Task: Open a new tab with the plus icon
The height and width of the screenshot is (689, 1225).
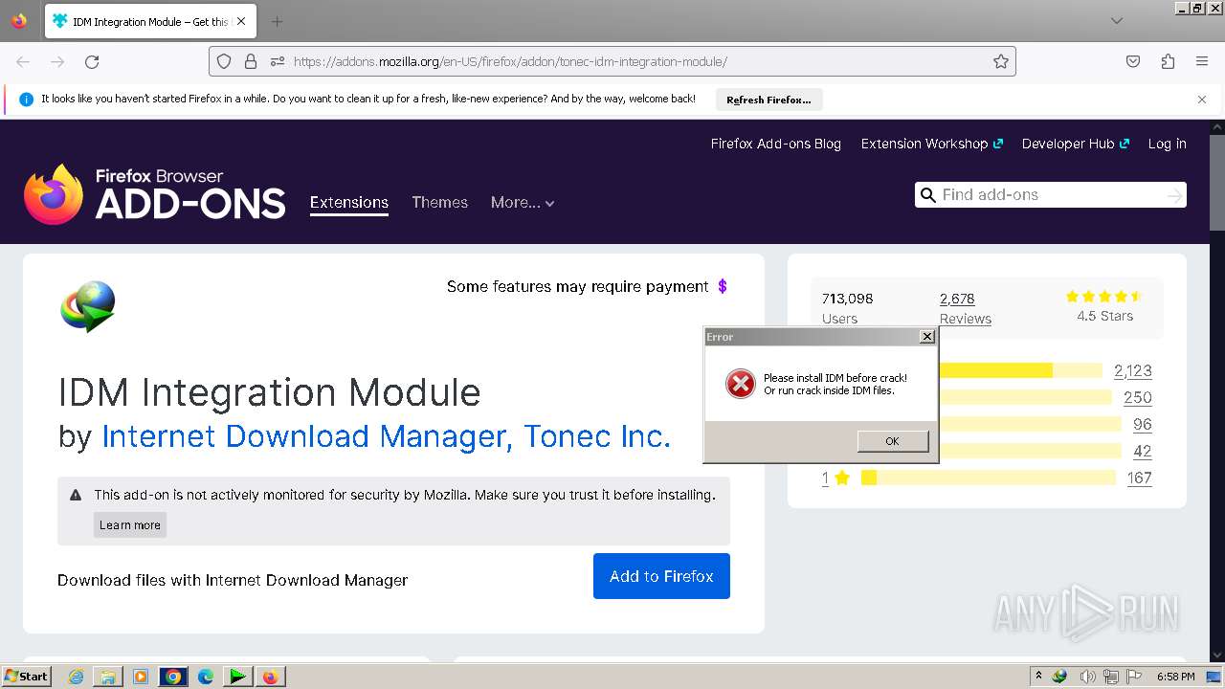Action: tap(277, 21)
